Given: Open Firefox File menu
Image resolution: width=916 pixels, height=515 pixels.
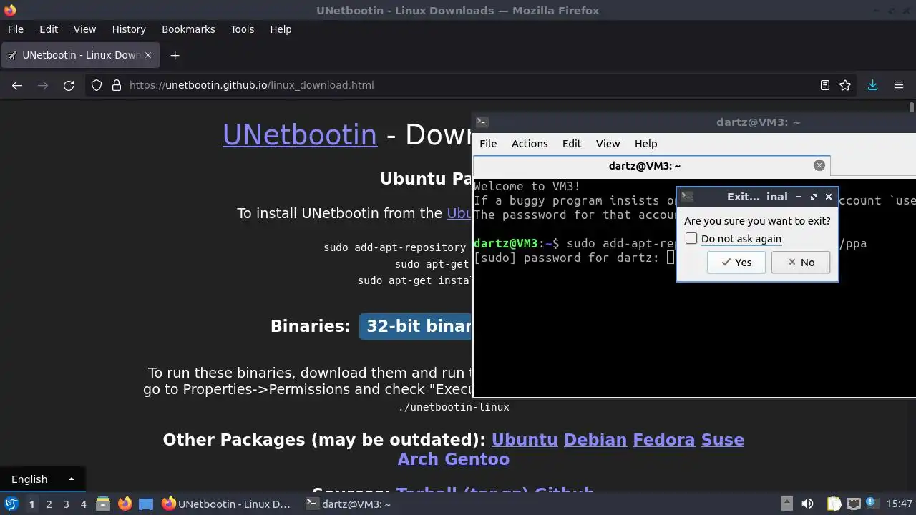Looking at the screenshot, I should click(x=16, y=29).
